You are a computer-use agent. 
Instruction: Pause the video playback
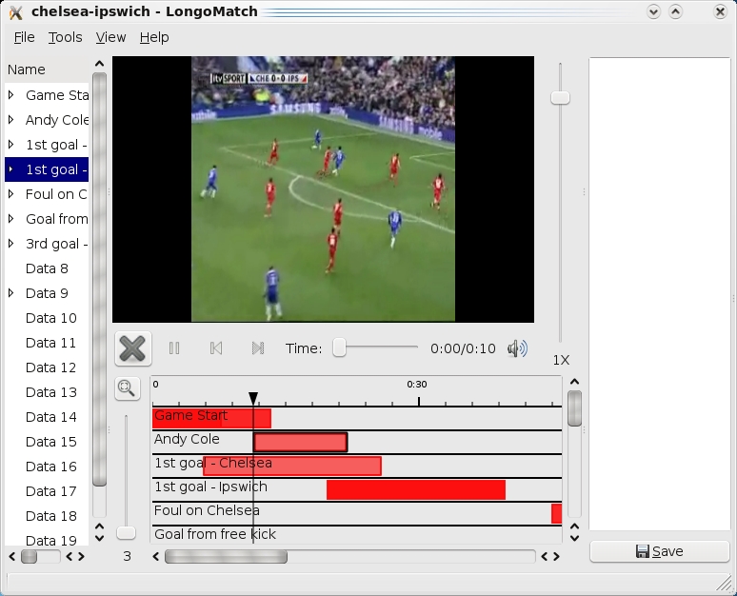pyautogui.click(x=174, y=348)
